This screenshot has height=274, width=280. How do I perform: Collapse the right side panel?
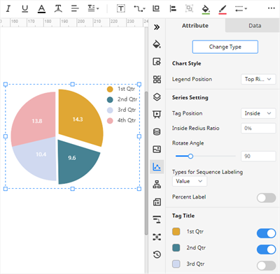click(x=157, y=27)
